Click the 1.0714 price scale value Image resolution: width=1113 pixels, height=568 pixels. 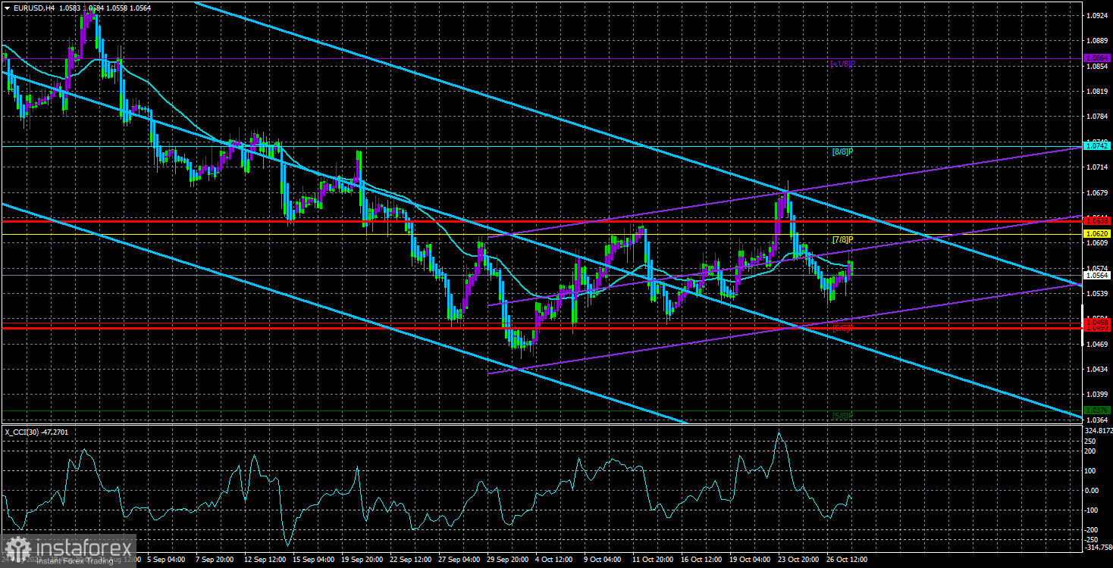pos(1097,167)
